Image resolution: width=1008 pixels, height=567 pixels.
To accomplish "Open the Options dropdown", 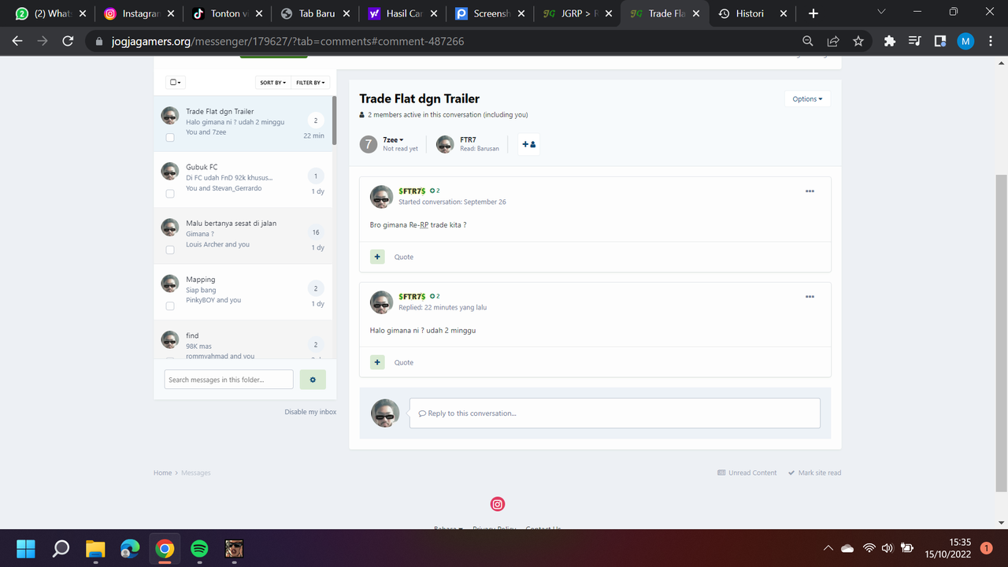I will [x=807, y=99].
